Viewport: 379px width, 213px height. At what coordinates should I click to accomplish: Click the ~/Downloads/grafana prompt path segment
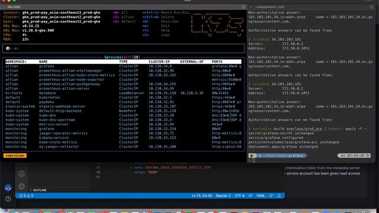click(282, 156)
